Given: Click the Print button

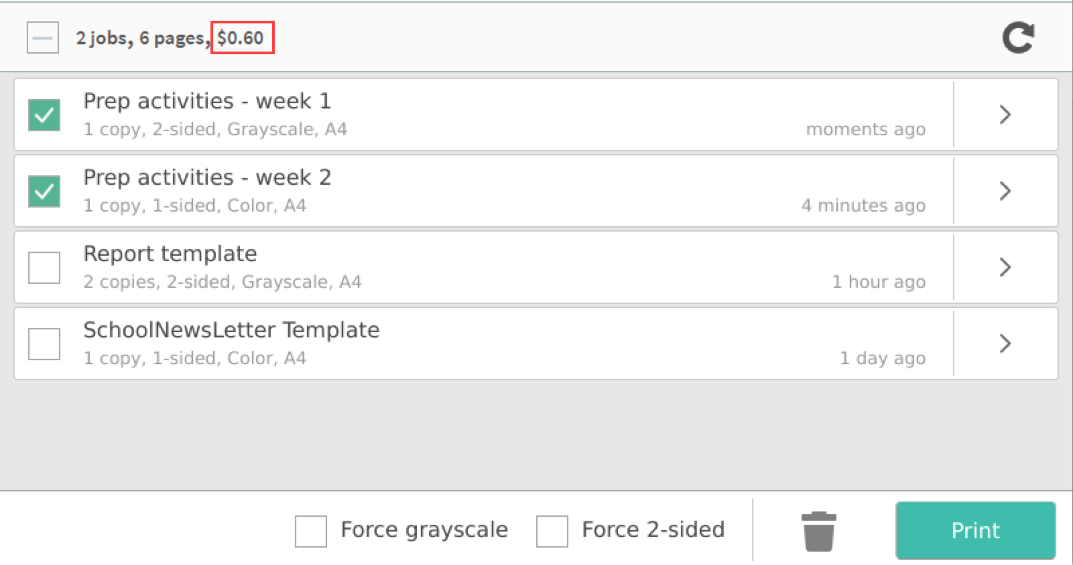Looking at the screenshot, I should pyautogui.click(x=976, y=530).
